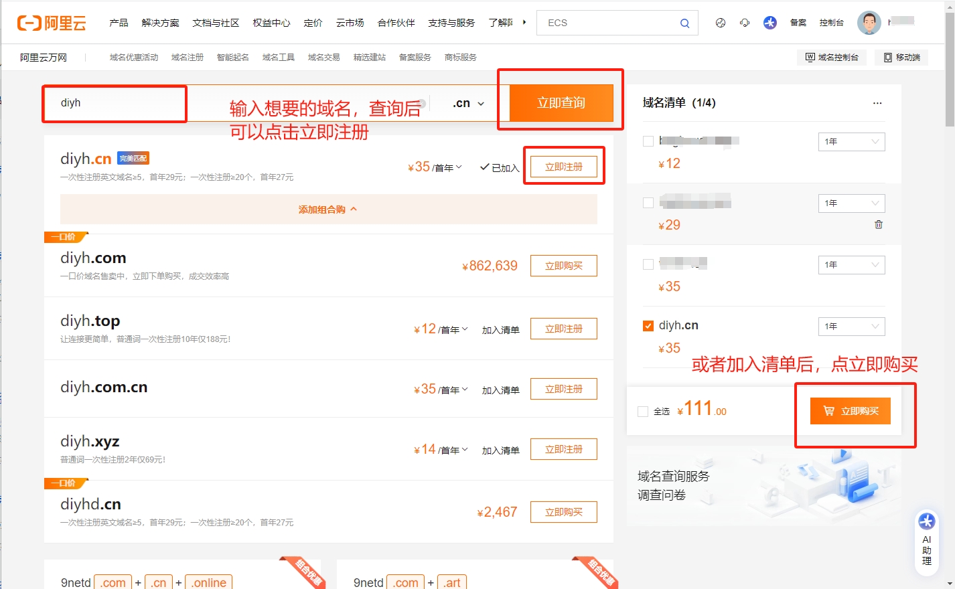Enable the 全选 select-all checkbox
Screen dimensions: 955x589
[643, 411]
